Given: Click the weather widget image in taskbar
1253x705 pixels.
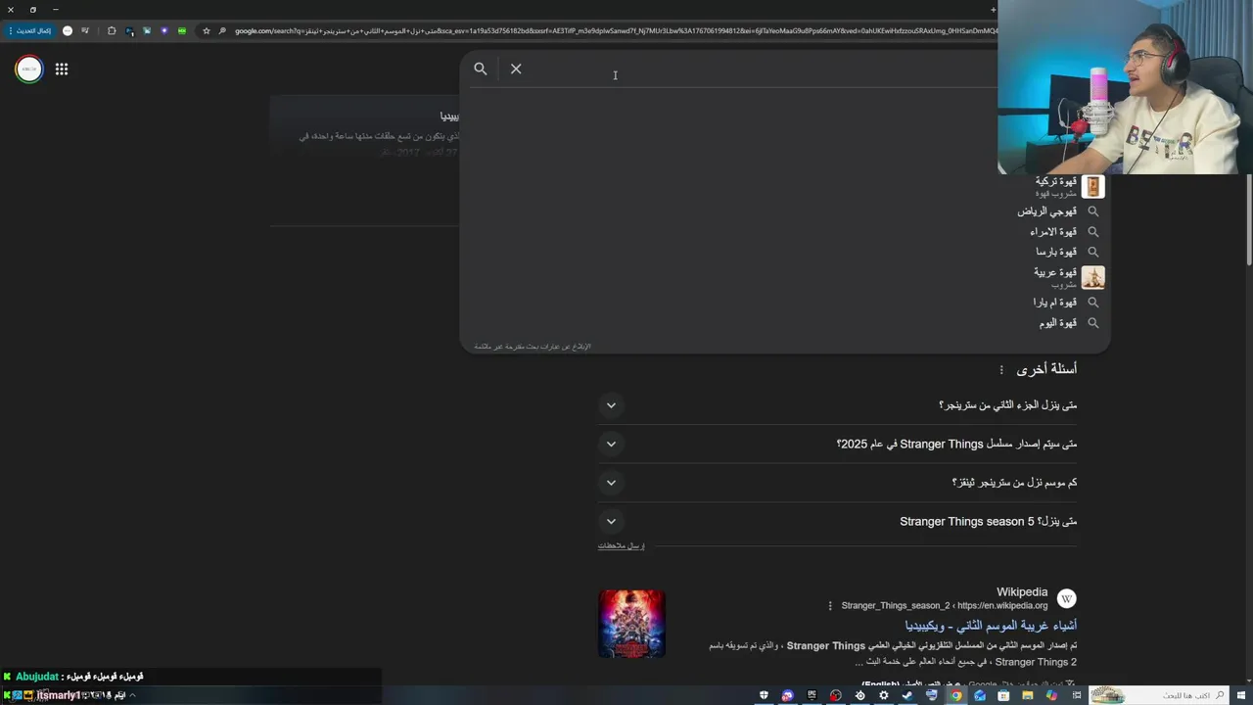Looking at the screenshot, I should pos(1107,695).
